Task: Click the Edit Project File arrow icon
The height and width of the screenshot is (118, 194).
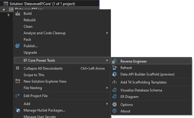Action: point(17,96)
